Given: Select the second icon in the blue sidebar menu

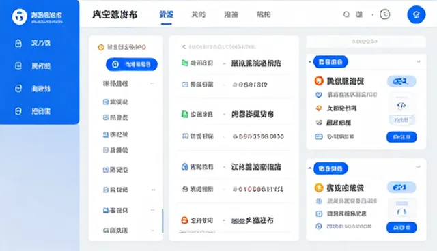Looking at the screenshot, I should (18, 66).
